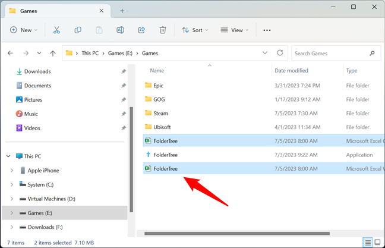This screenshot has height=248, width=385.
Task: Collapse the This PC tree node
Action: (x=8, y=156)
